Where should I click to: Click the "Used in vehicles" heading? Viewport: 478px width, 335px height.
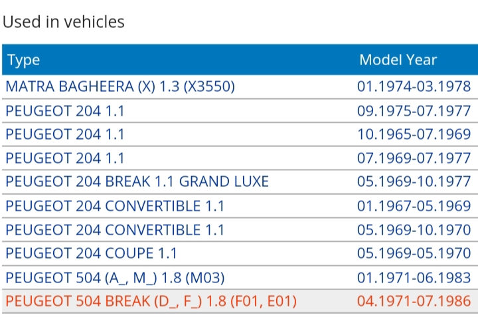[64, 21]
